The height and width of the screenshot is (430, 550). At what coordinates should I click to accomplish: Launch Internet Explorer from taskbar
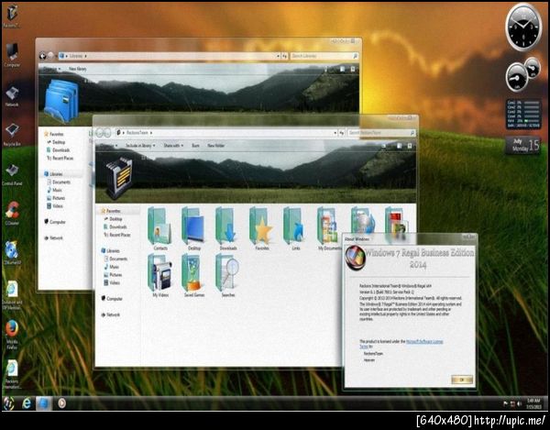27,403
